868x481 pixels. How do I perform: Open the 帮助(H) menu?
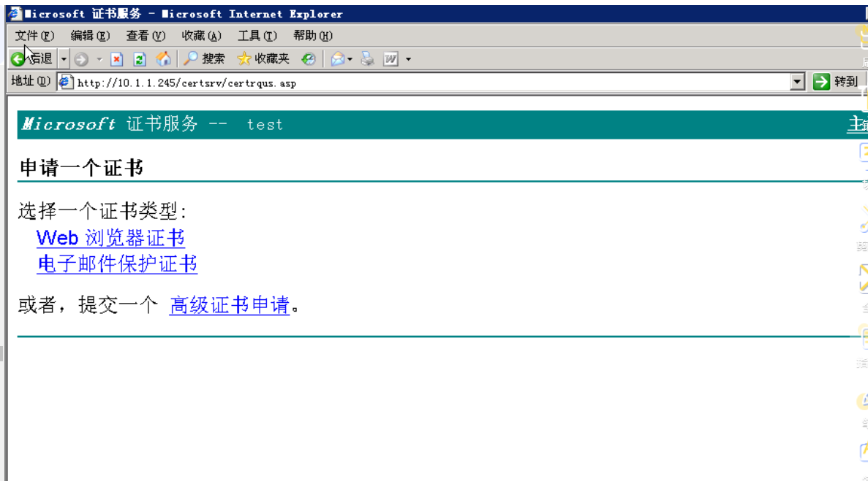coord(313,36)
